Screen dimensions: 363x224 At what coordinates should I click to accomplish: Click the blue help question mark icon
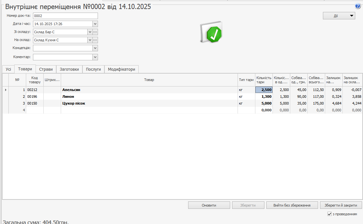pyautogui.click(x=358, y=6)
